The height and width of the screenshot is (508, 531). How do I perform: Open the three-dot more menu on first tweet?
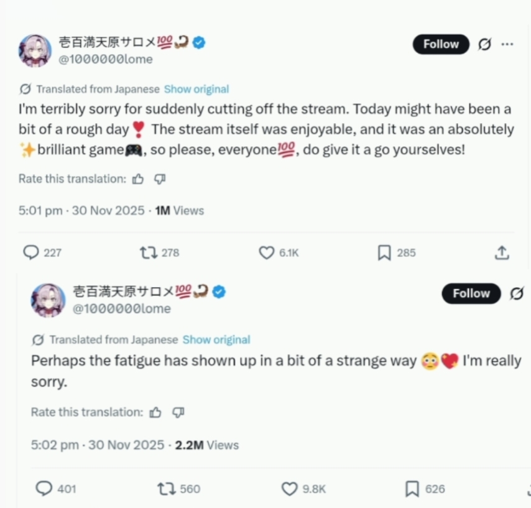(x=507, y=44)
